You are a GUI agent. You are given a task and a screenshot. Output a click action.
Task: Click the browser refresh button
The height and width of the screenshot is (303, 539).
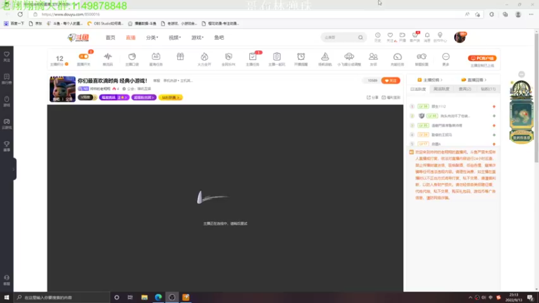click(20, 14)
